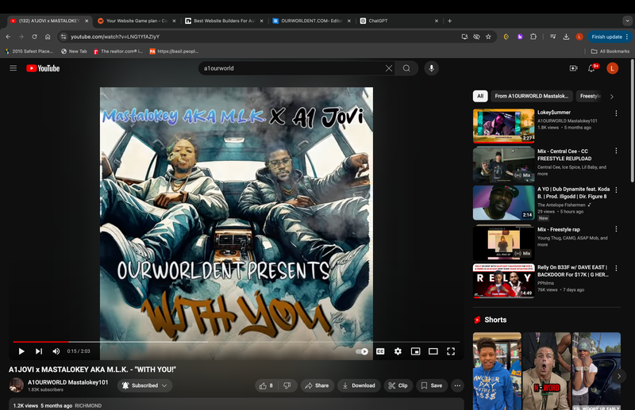The image size is (635, 410).
Task: Switch to OURWORLDENT.COM Editor tab
Action: point(311,21)
